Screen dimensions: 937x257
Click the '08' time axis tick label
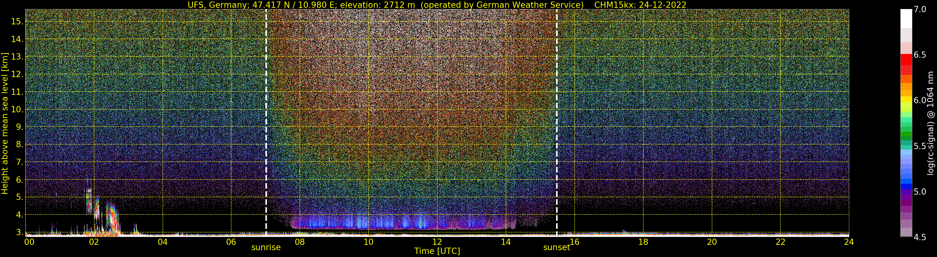point(300,242)
